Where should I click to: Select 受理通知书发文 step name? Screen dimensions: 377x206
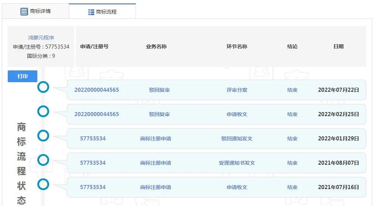tap(237, 163)
